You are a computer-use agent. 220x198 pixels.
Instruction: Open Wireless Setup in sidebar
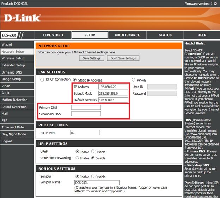[13, 58]
